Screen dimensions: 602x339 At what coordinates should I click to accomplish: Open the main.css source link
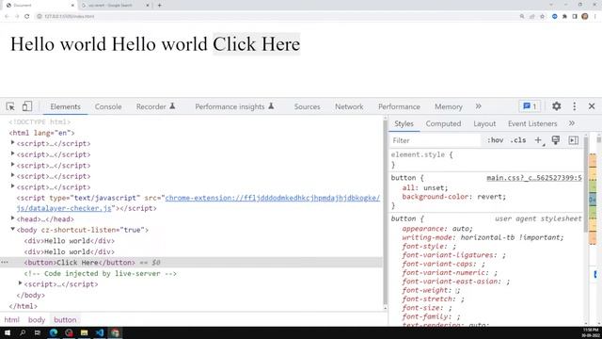(x=534, y=178)
